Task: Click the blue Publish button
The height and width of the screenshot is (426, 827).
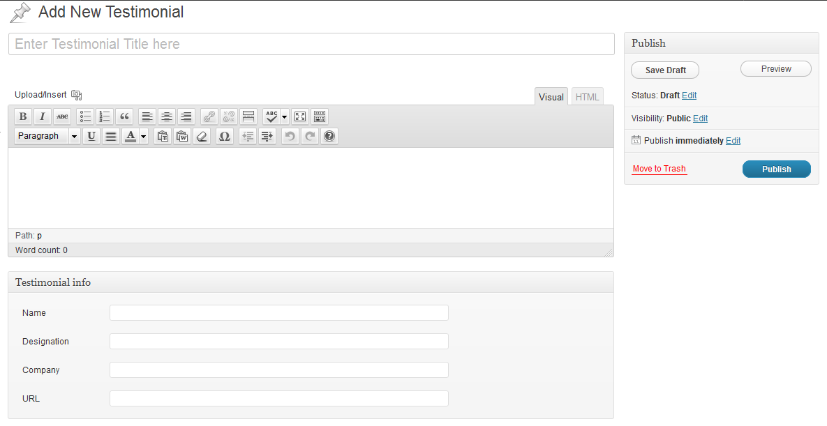Action: tap(776, 169)
